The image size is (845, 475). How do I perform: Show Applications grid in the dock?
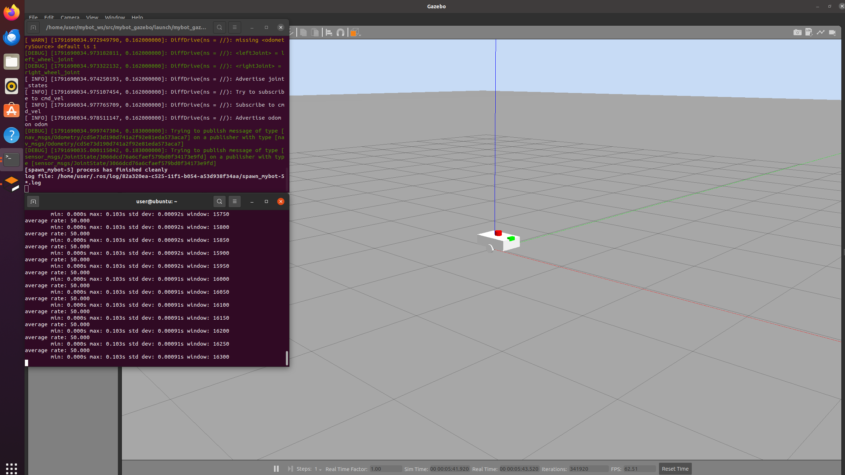click(x=12, y=468)
